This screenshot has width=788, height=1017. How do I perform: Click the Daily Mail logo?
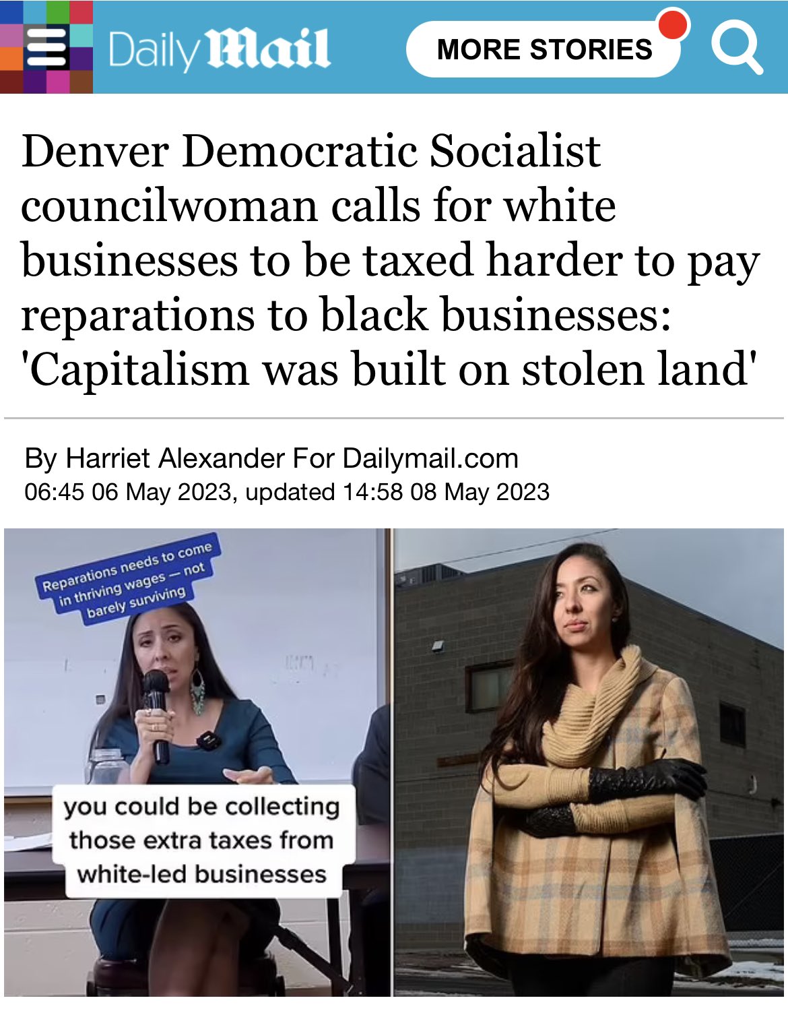click(219, 49)
